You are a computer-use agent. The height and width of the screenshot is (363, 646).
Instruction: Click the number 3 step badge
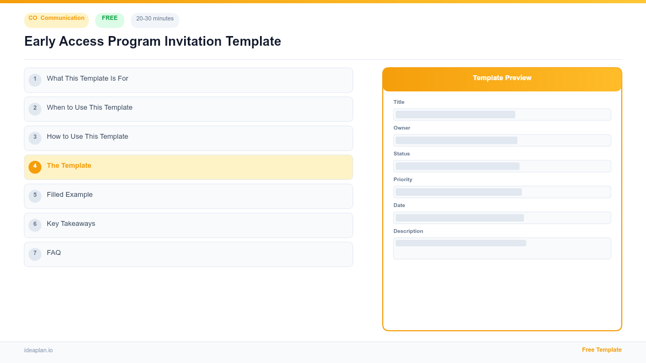click(35, 138)
